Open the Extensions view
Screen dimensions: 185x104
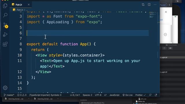[5, 44]
